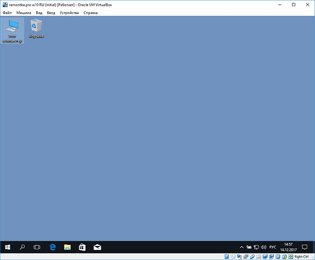Launch Microsoft Edge from the taskbar
Image resolution: width=315 pixels, height=260 pixels.
(52, 246)
